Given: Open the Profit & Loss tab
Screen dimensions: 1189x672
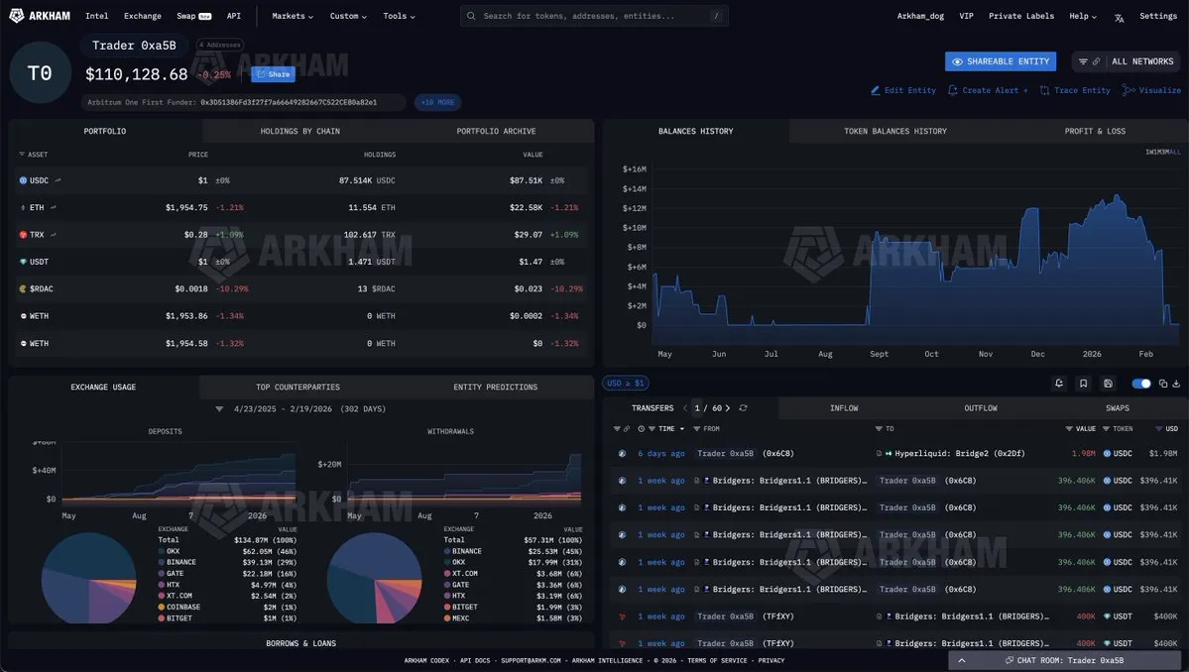Looking at the screenshot, I should point(1095,131).
